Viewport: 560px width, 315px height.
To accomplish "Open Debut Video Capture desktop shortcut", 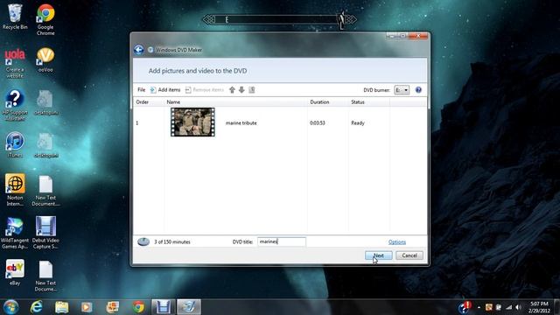I will click(45, 233).
